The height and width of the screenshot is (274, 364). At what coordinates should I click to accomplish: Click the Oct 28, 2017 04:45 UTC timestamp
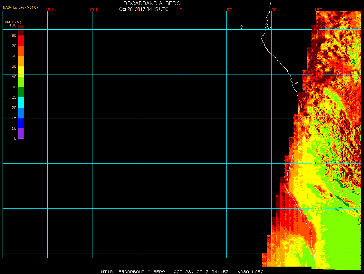click(x=144, y=9)
